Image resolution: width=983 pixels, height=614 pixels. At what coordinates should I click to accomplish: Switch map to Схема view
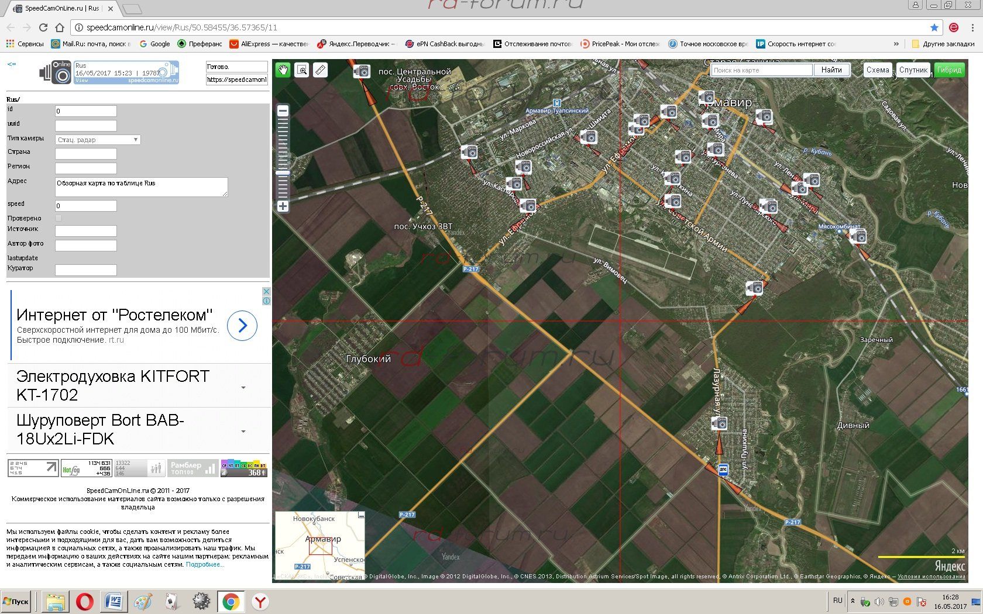coord(878,70)
